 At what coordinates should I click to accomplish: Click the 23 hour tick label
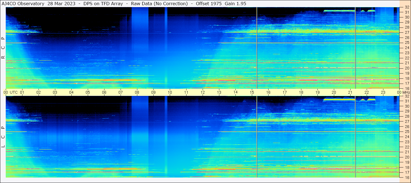pyautogui.click(x=383, y=92)
